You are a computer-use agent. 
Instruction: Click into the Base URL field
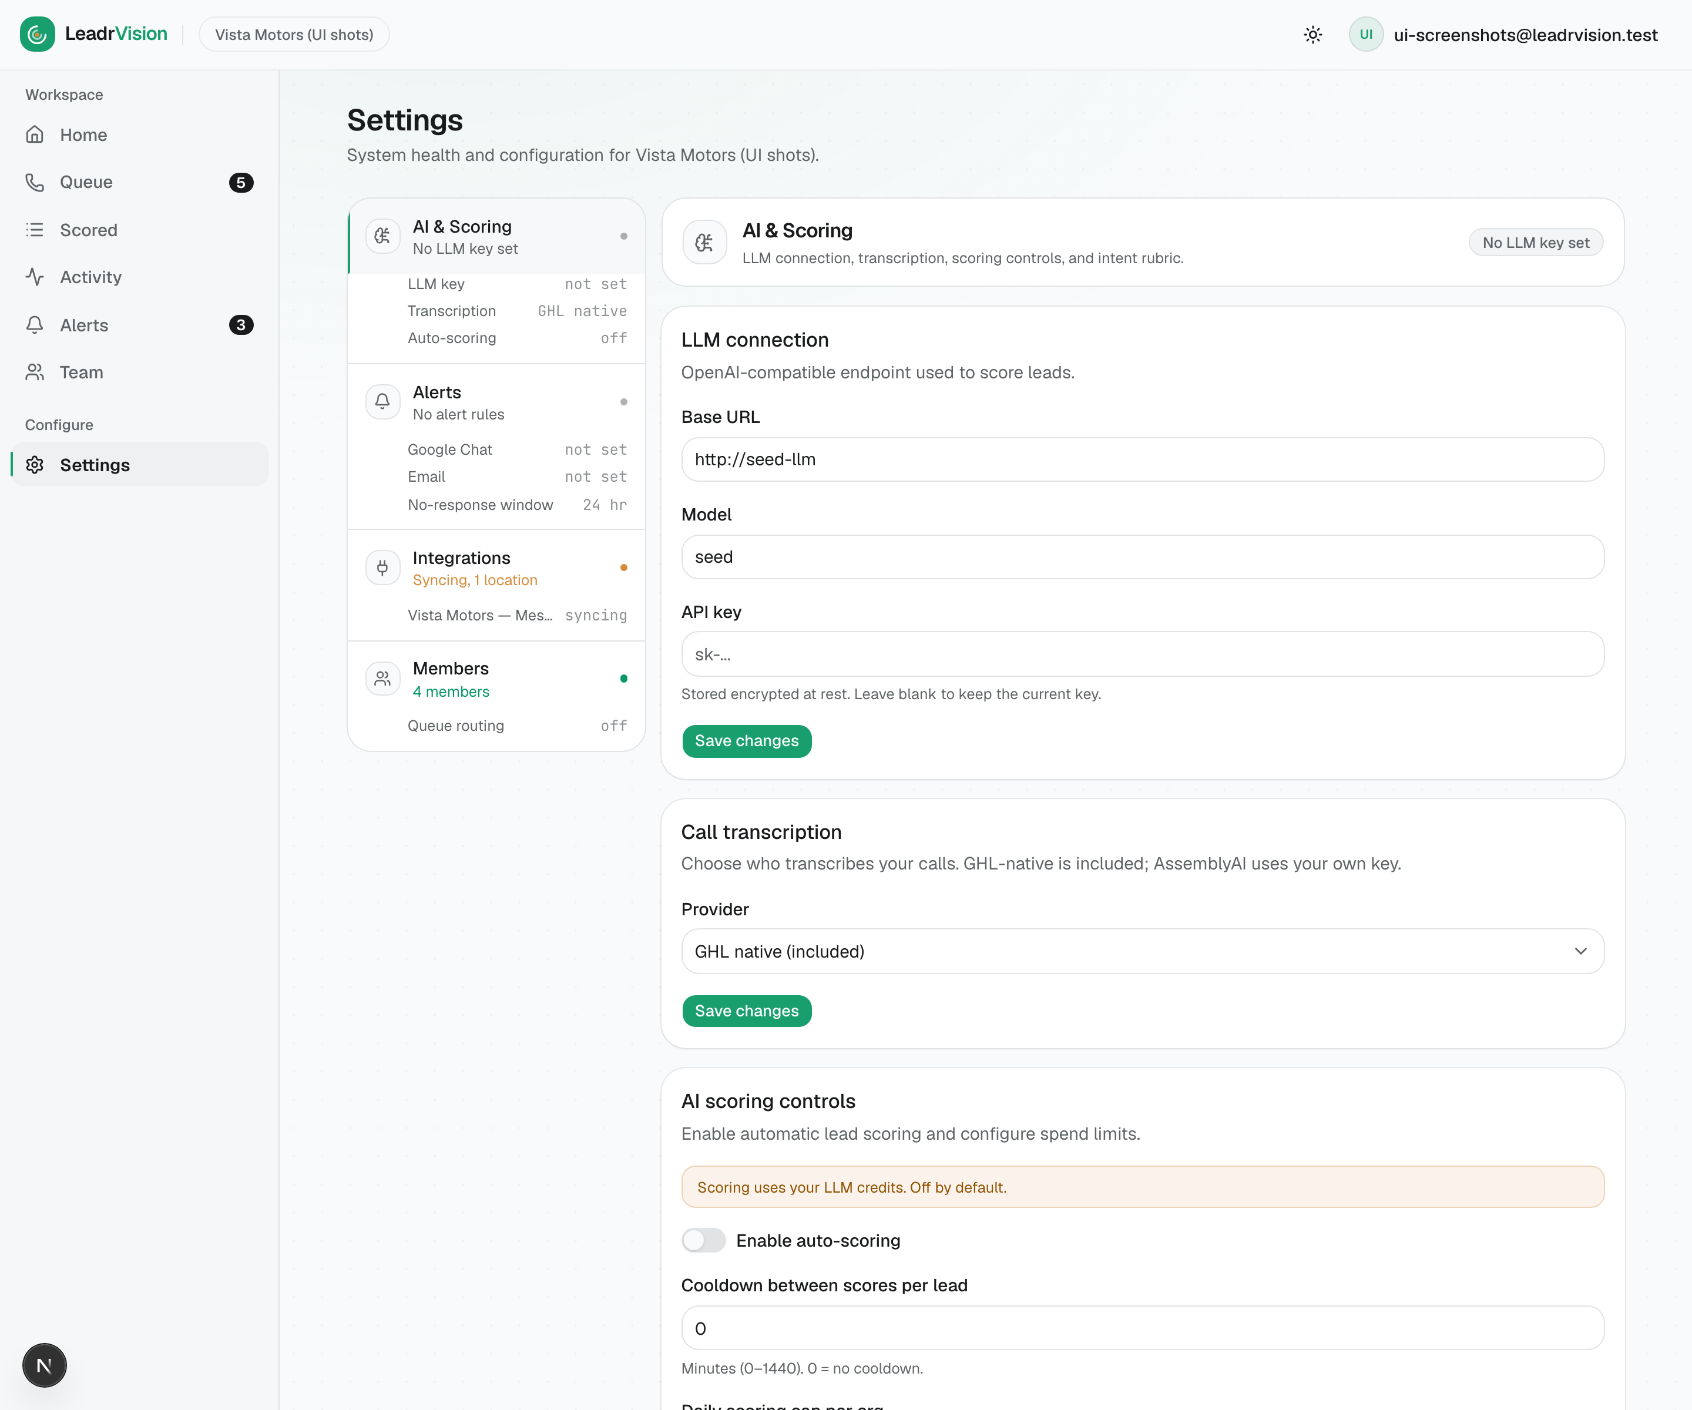(1143, 459)
